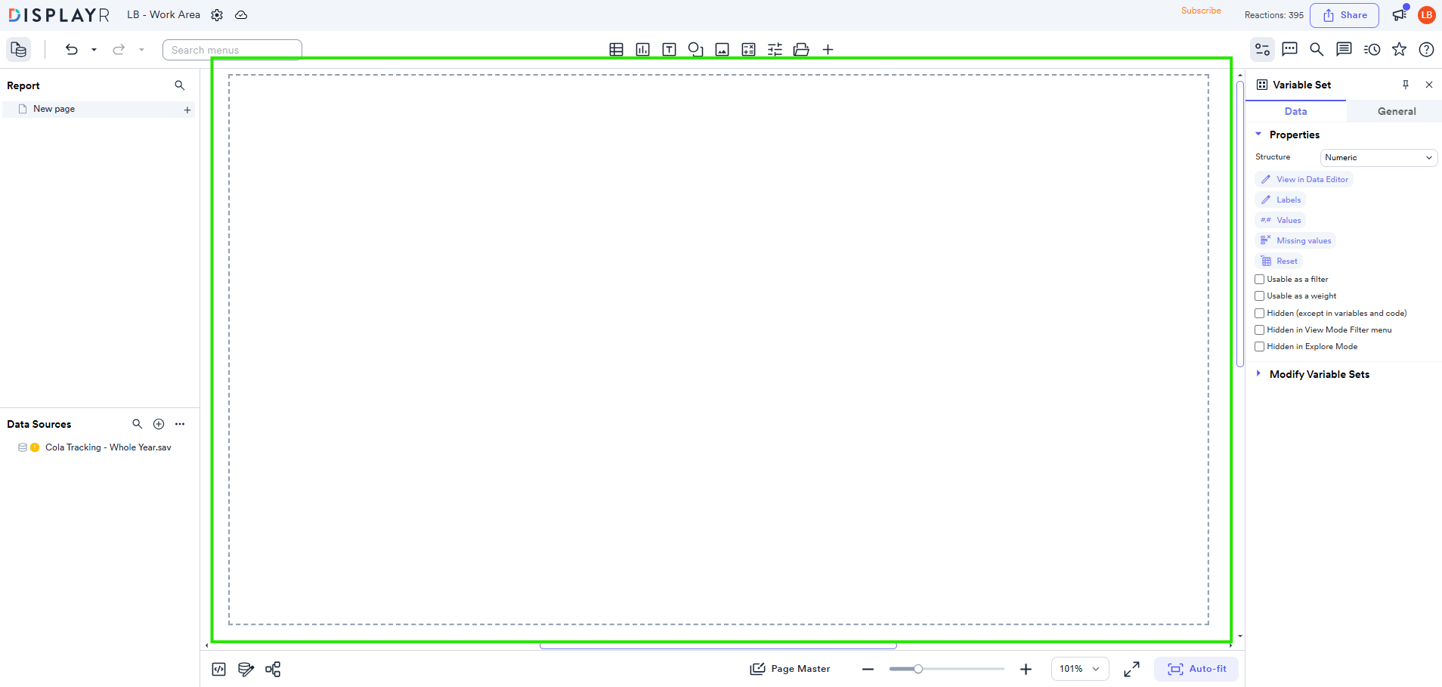Expand the Modify Variable Sets section
The width and height of the screenshot is (1442, 687).
click(1258, 373)
